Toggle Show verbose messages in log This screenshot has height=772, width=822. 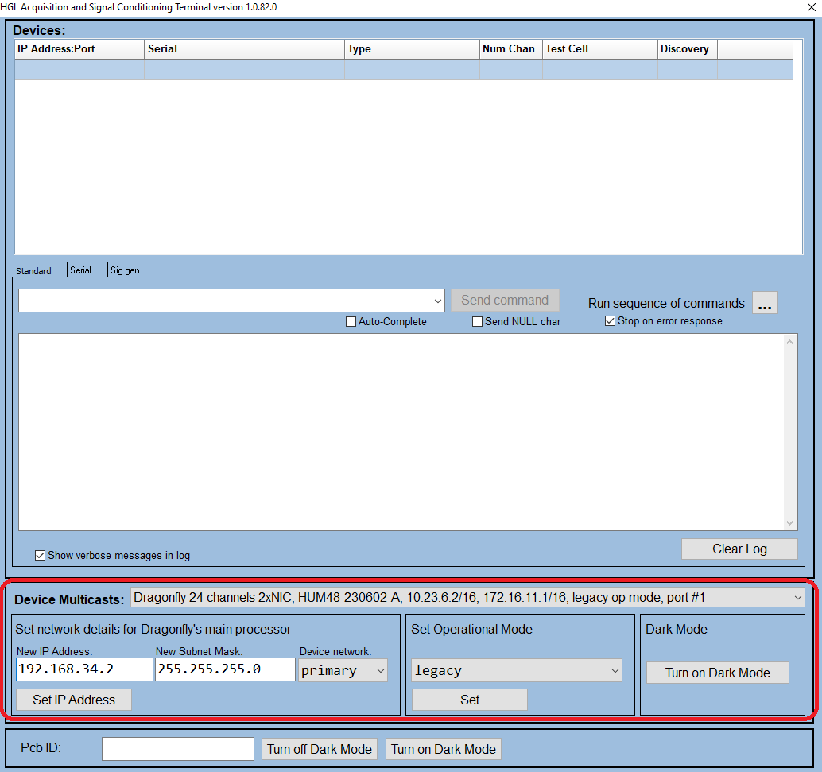point(40,556)
